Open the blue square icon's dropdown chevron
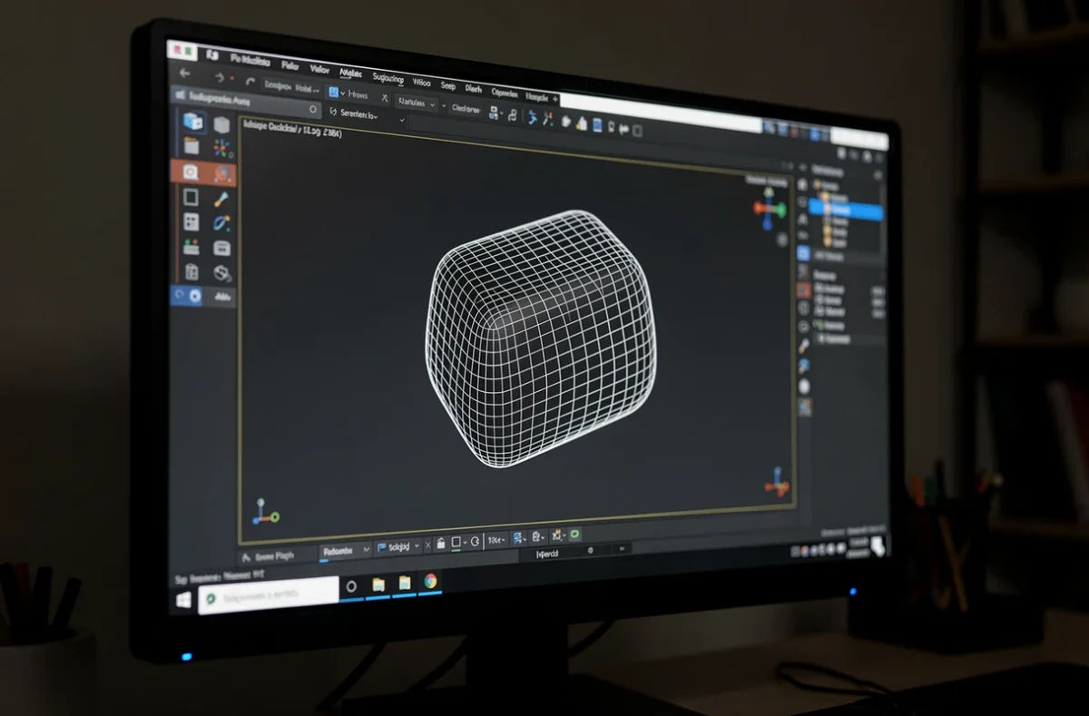The width and height of the screenshot is (1089, 716). pos(342,93)
